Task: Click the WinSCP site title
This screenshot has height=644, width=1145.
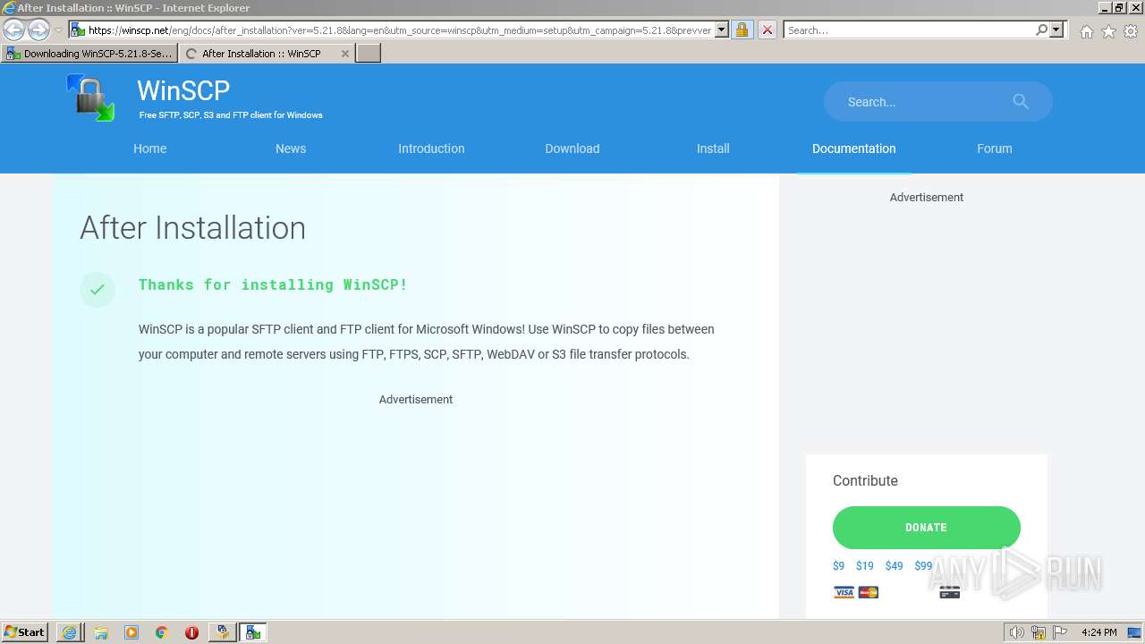Action: 183,90
